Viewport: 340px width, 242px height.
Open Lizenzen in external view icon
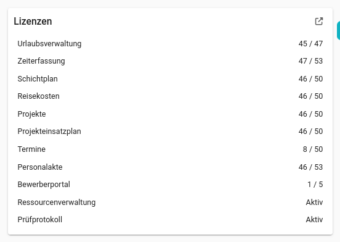pos(319,21)
